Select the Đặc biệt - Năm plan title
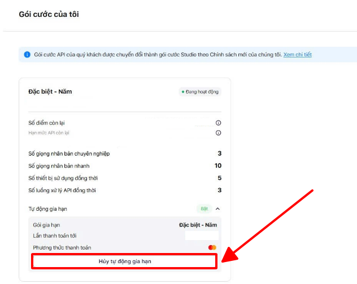This screenshot has width=357, height=284. coord(50,91)
